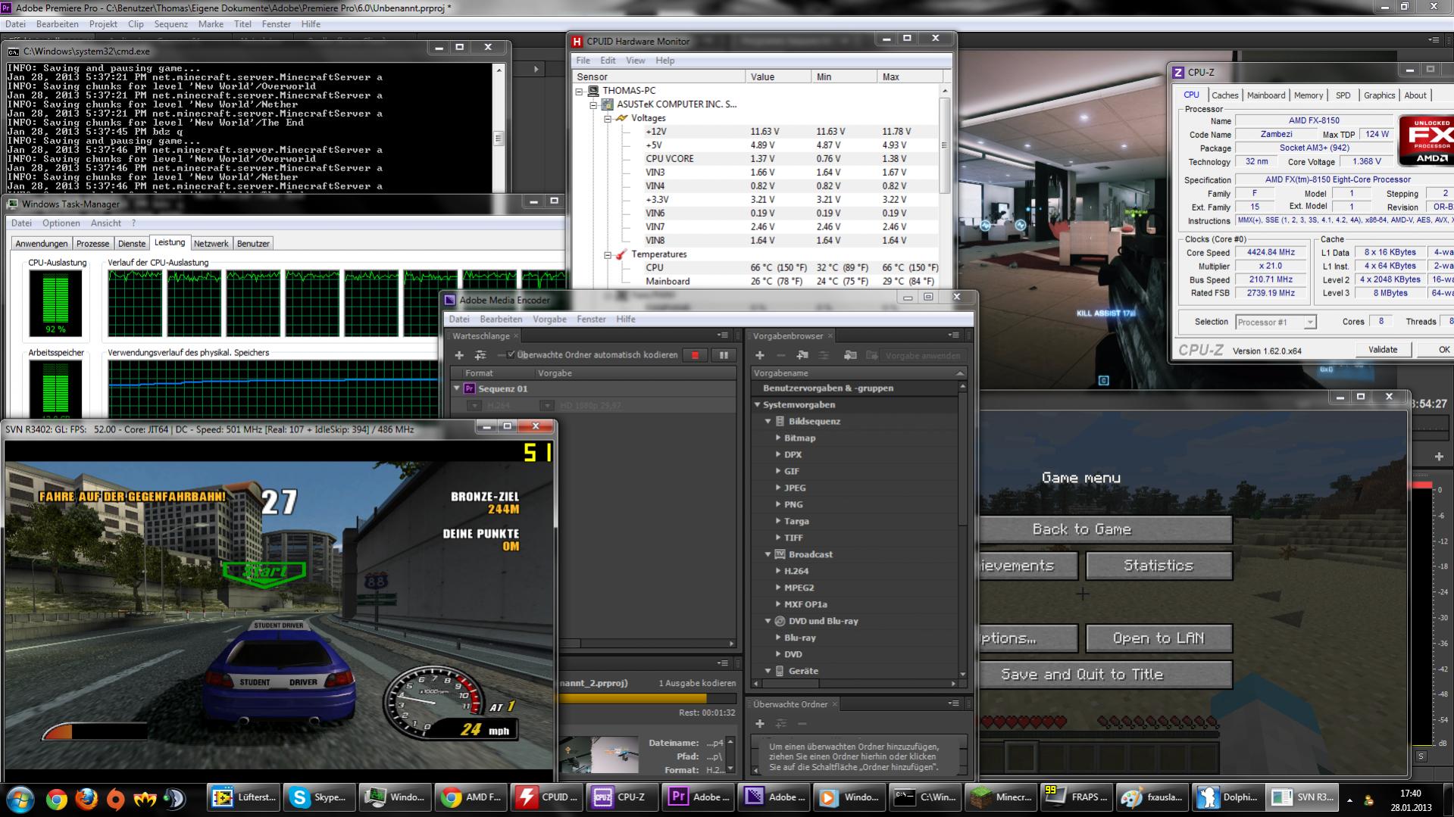Select the Mainboard tab in CPU-Z
The width and height of the screenshot is (1454, 817).
click(x=1266, y=95)
